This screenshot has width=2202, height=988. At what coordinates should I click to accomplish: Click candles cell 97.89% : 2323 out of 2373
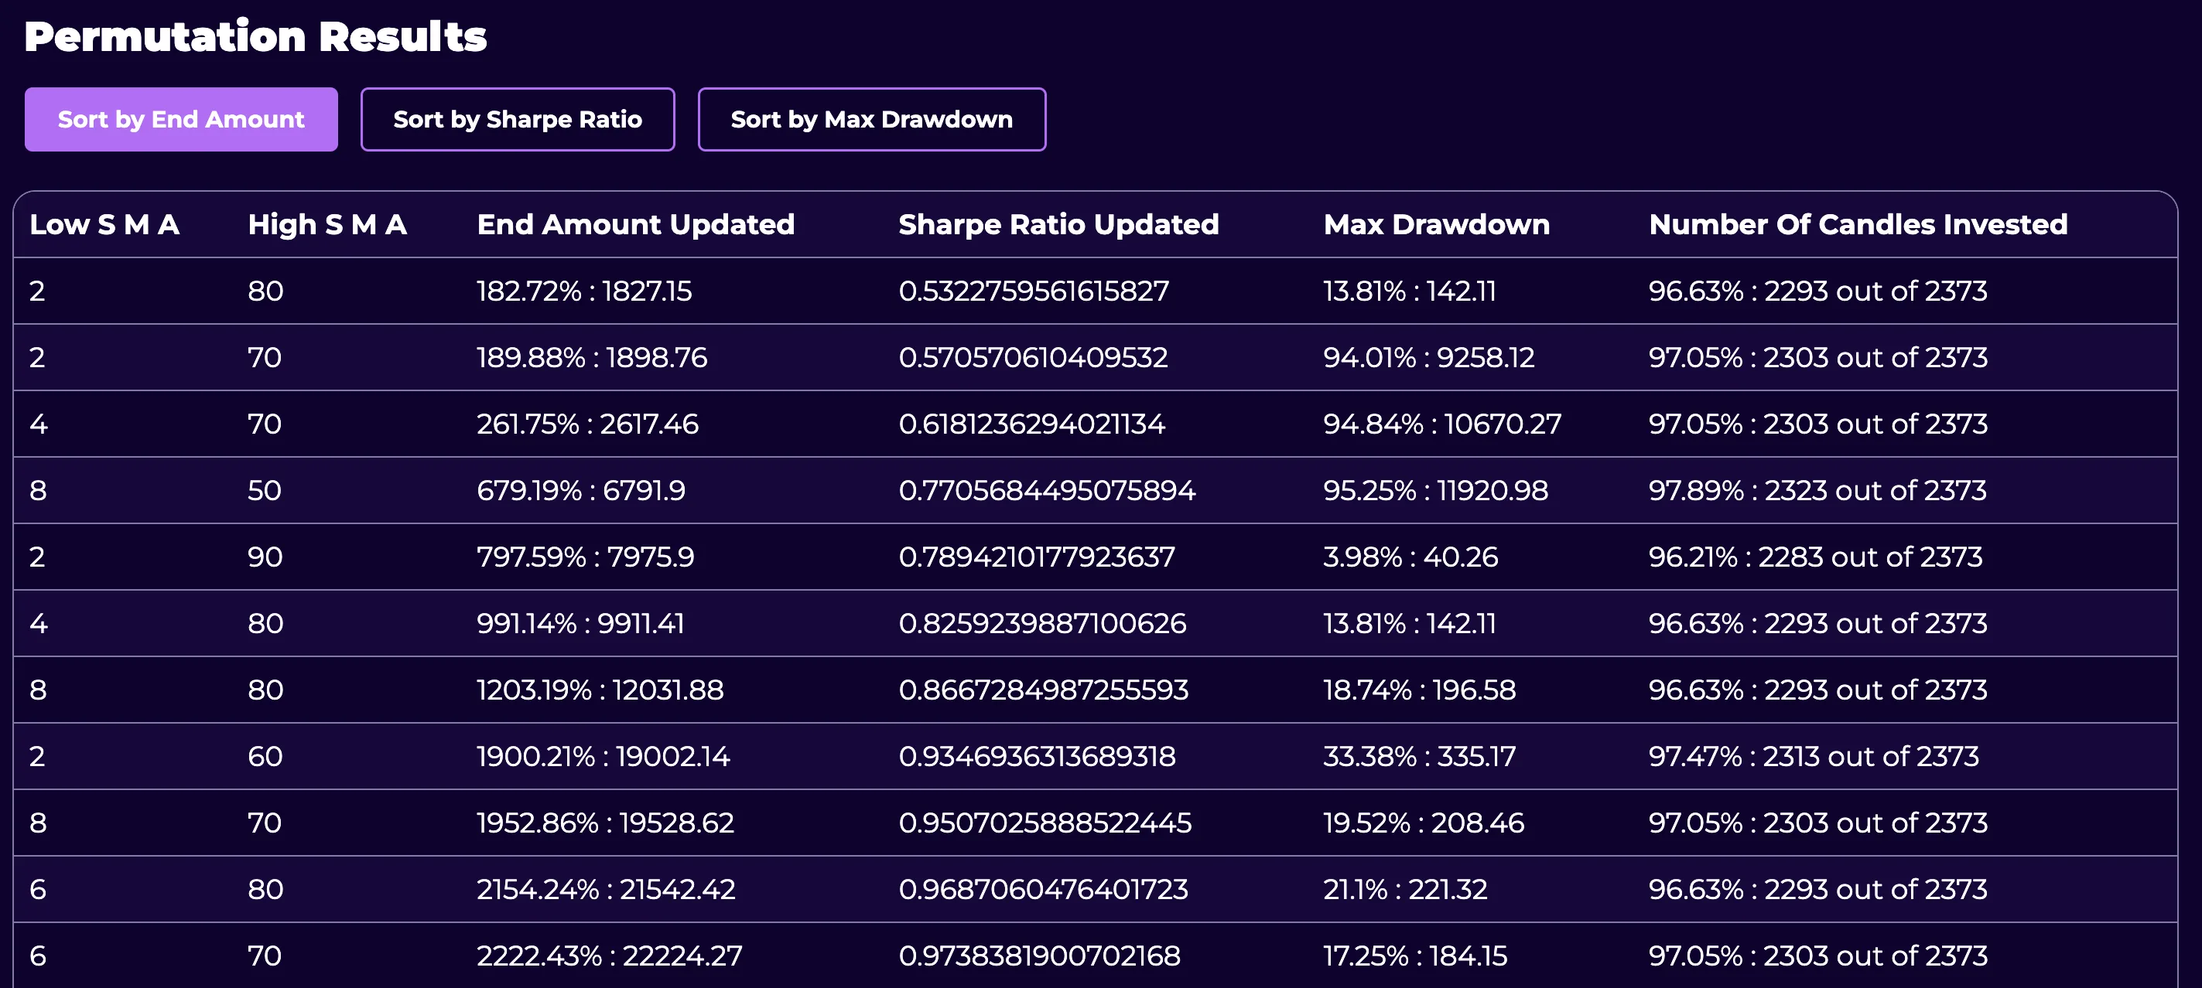pyautogui.click(x=1817, y=491)
